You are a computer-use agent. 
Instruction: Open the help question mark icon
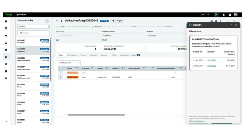pos(230,15)
